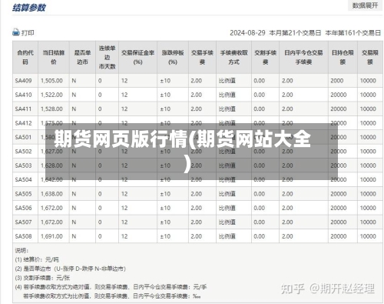Click the 合约代码 column header

pyautogui.click(x=25, y=57)
